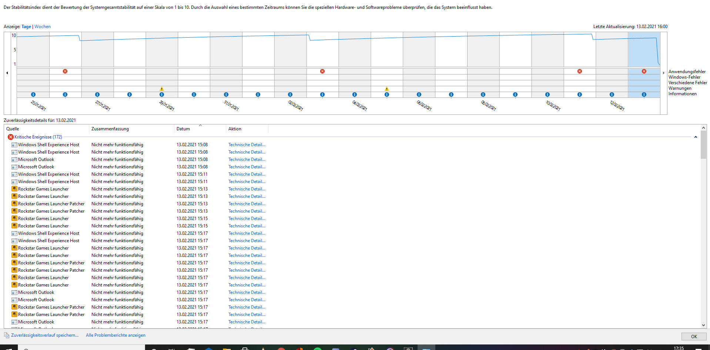Select the info icon in the highlighted 13.02.2021 column
This screenshot has width=710, height=350.
(644, 95)
